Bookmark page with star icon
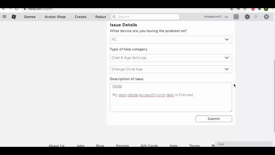This screenshot has width=275, height=155. pos(245,9)
